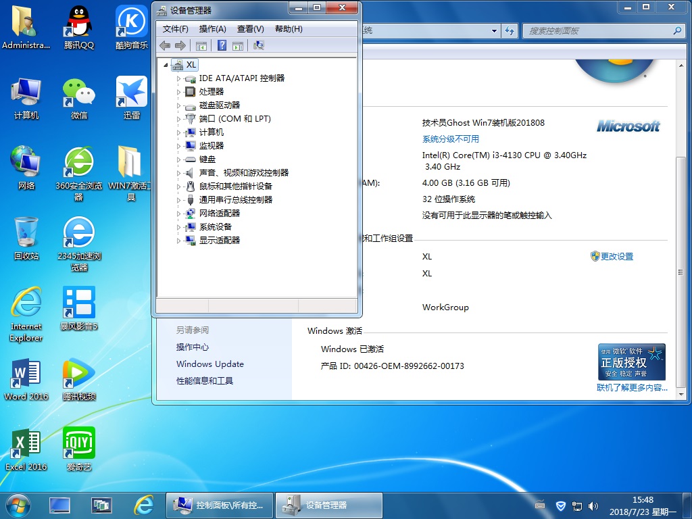Expand the 处理器 tree node
This screenshot has height=519, width=692.
pyautogui.click(x=179, y=92)
